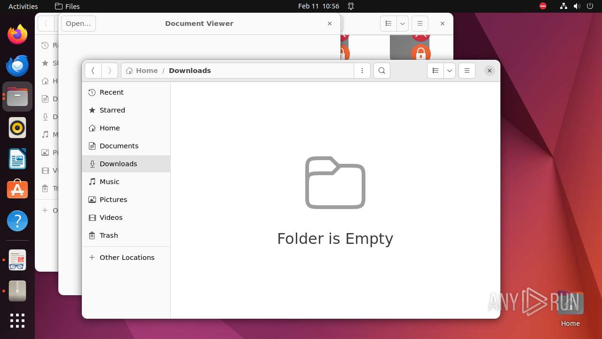Launch Rhythmbox from the dock

point(17,128)
